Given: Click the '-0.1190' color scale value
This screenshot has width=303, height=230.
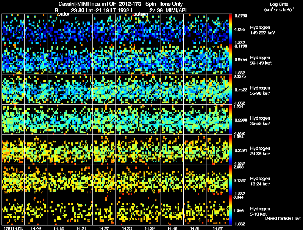Looking at the screenshot, I should [x=241, y=46].
